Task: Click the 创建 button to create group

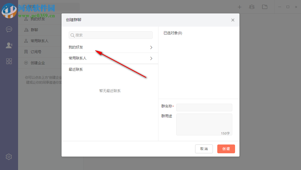Action: coord(226,149)
